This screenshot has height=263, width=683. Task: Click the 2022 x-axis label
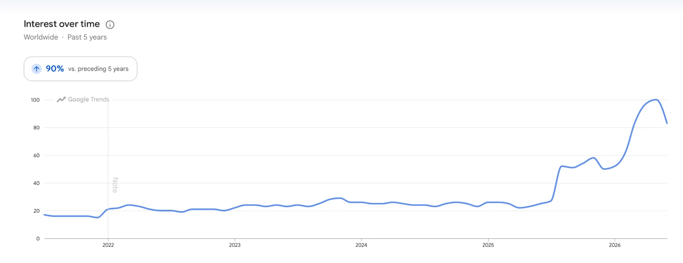pos(108,245)
